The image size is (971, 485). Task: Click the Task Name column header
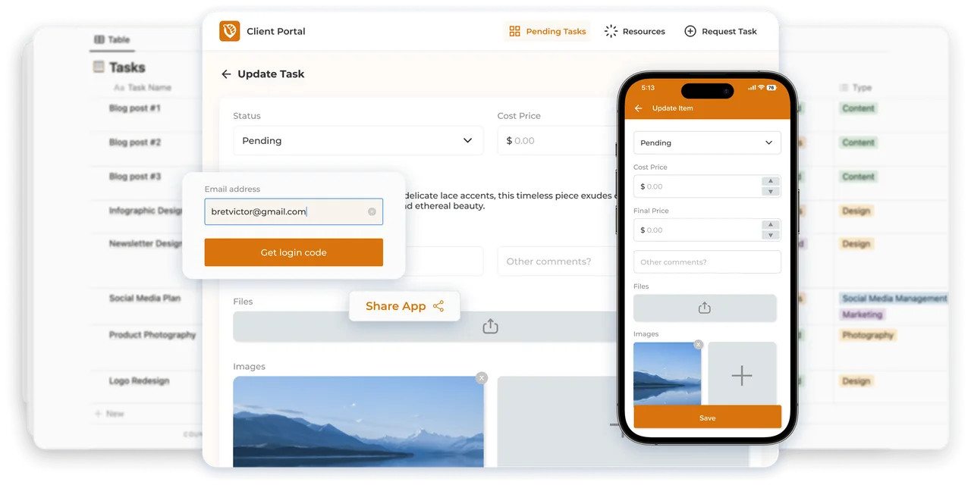tap(143, 88)
